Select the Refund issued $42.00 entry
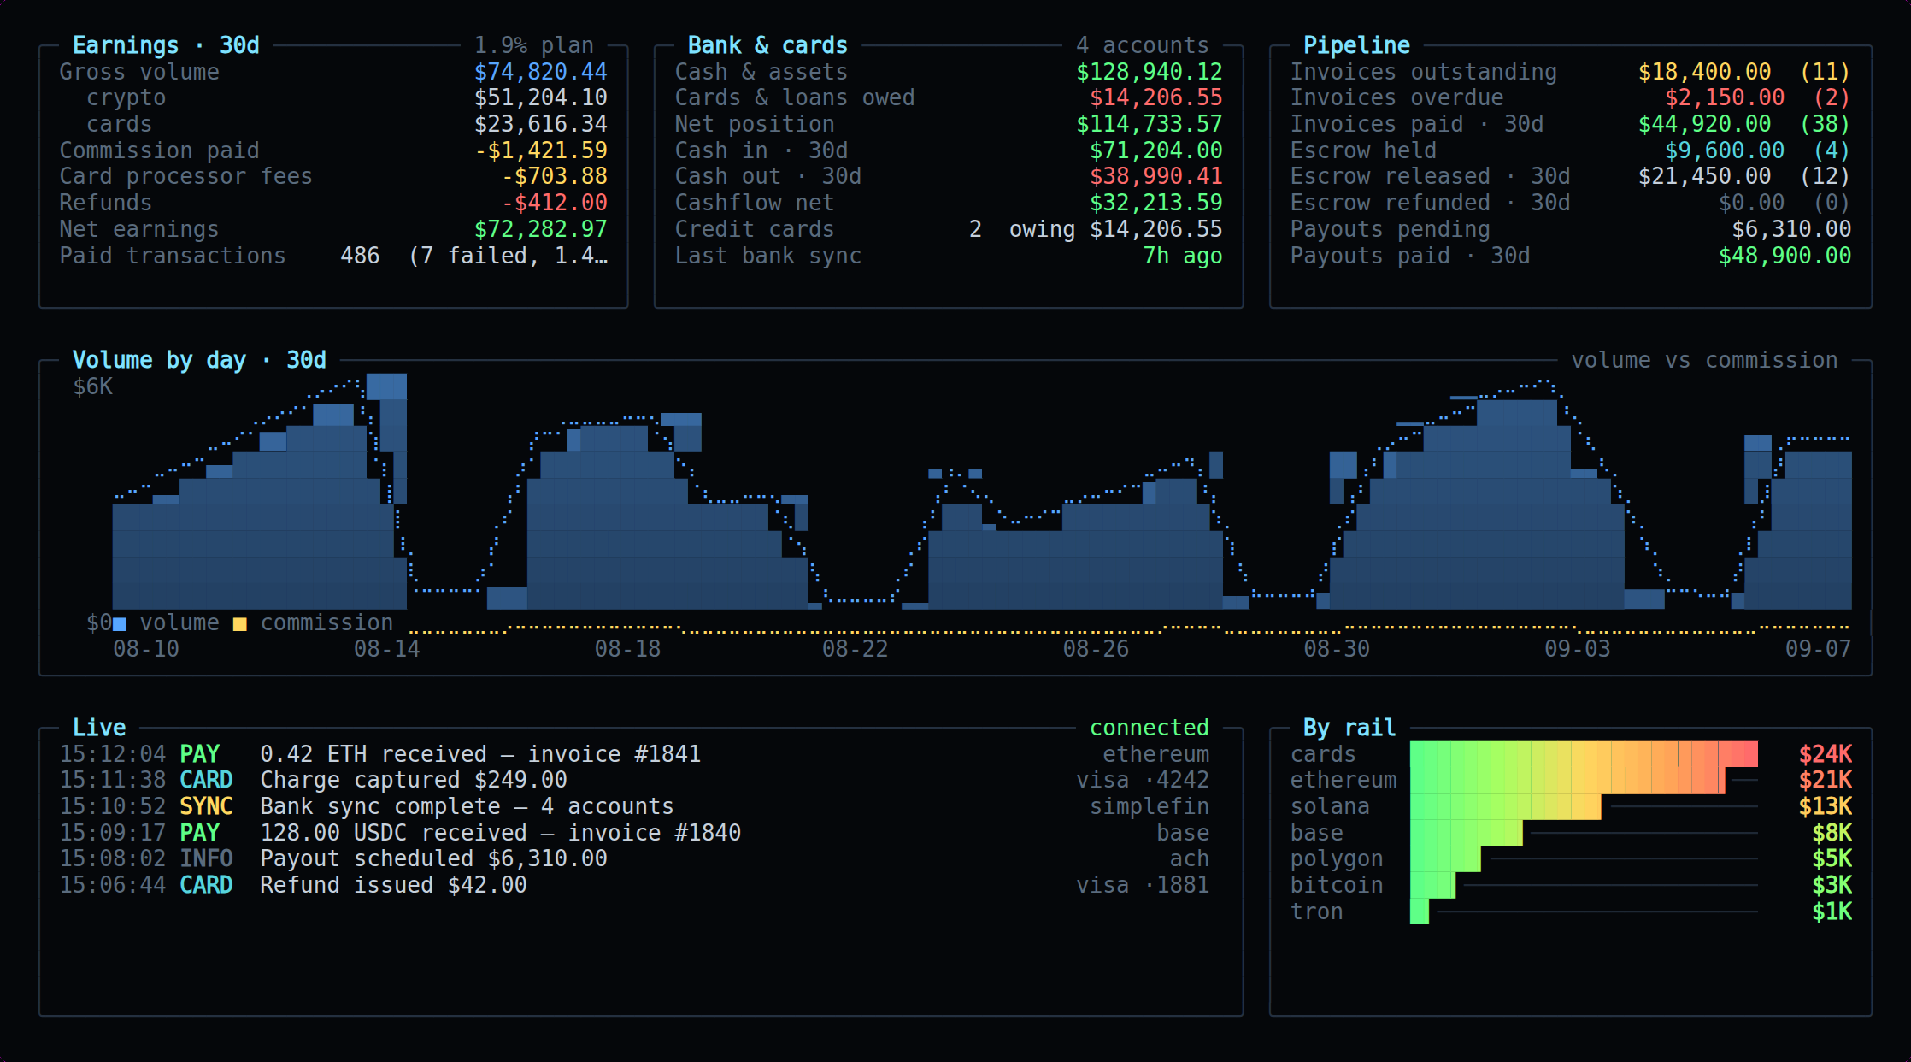This screenshot has width=1911, height=1062. [x=634, y=885]
